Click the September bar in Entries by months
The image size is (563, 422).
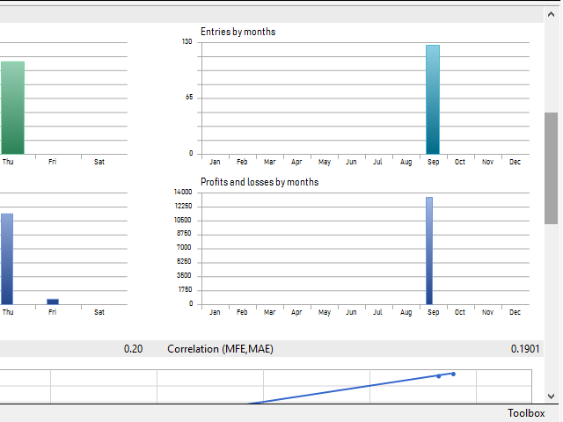coord(432,99)
